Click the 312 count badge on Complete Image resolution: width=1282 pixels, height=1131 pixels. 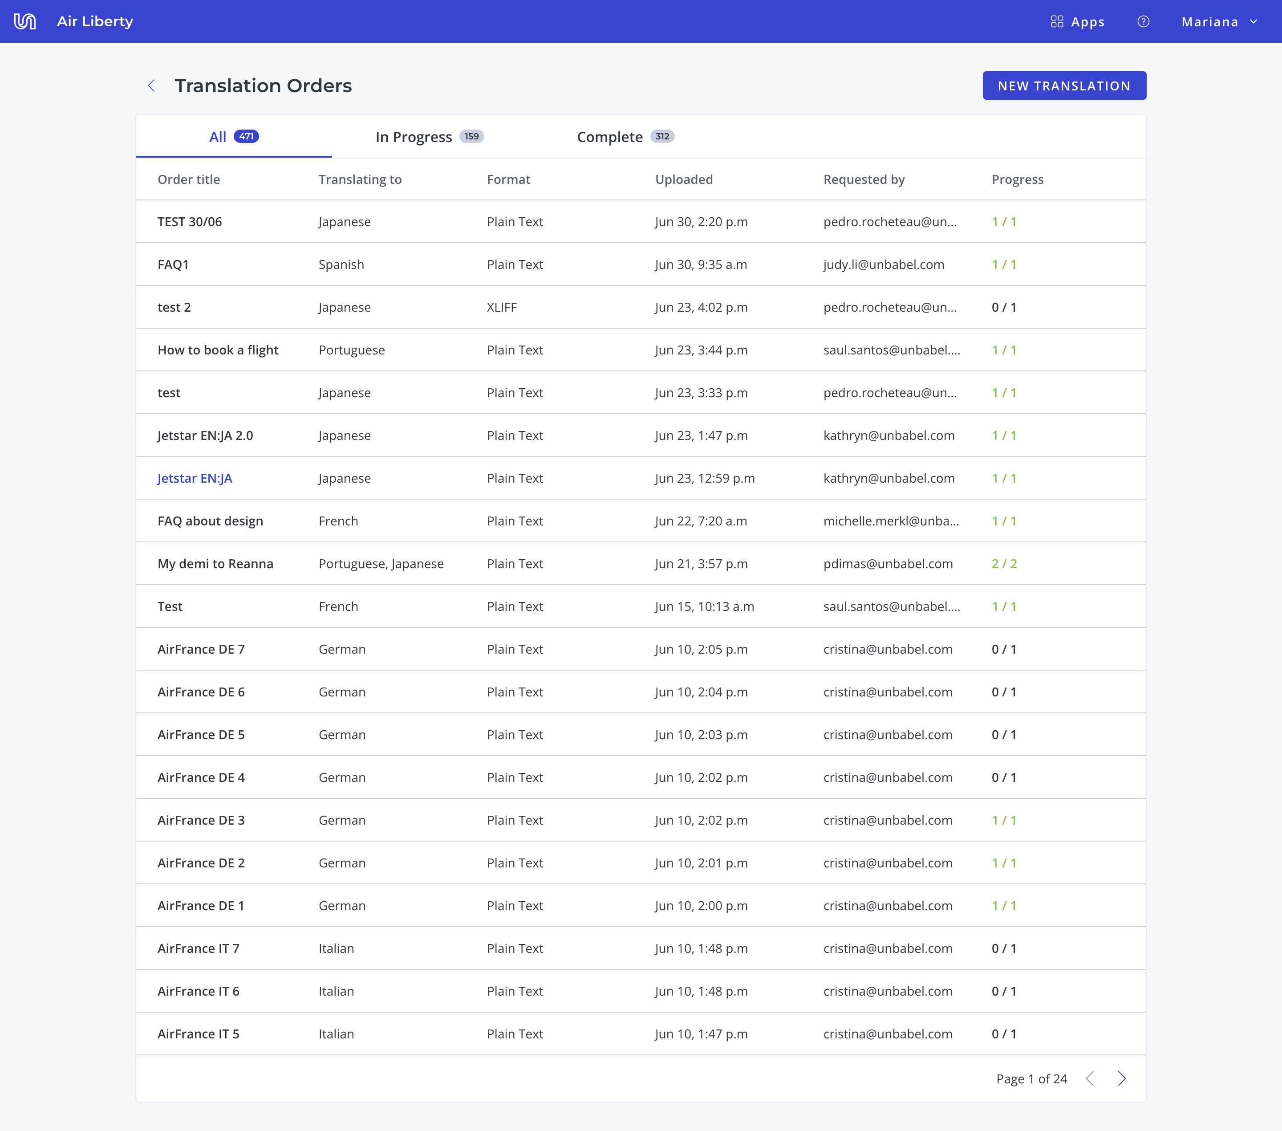tap(662, 136)
